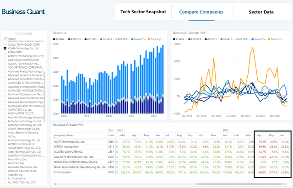Click the 281.3% cell for Tul Corporation
This screenshot has width=293, height=188.
click(137, 172)
